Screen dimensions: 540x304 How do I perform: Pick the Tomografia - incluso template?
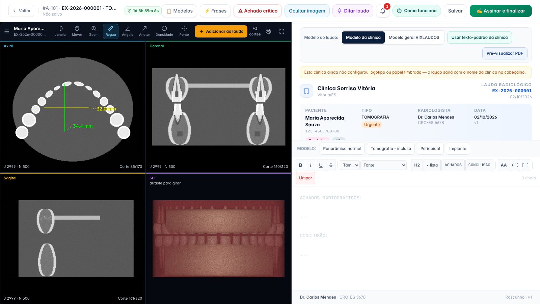[391, 149]
